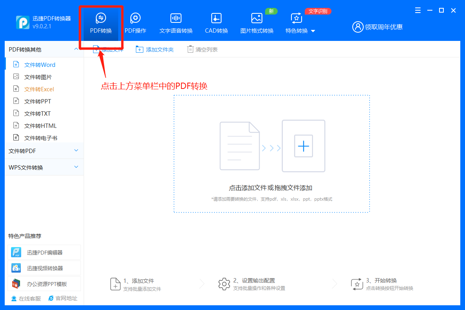Click the IE browser icon by 官网地址

point(51,298)
